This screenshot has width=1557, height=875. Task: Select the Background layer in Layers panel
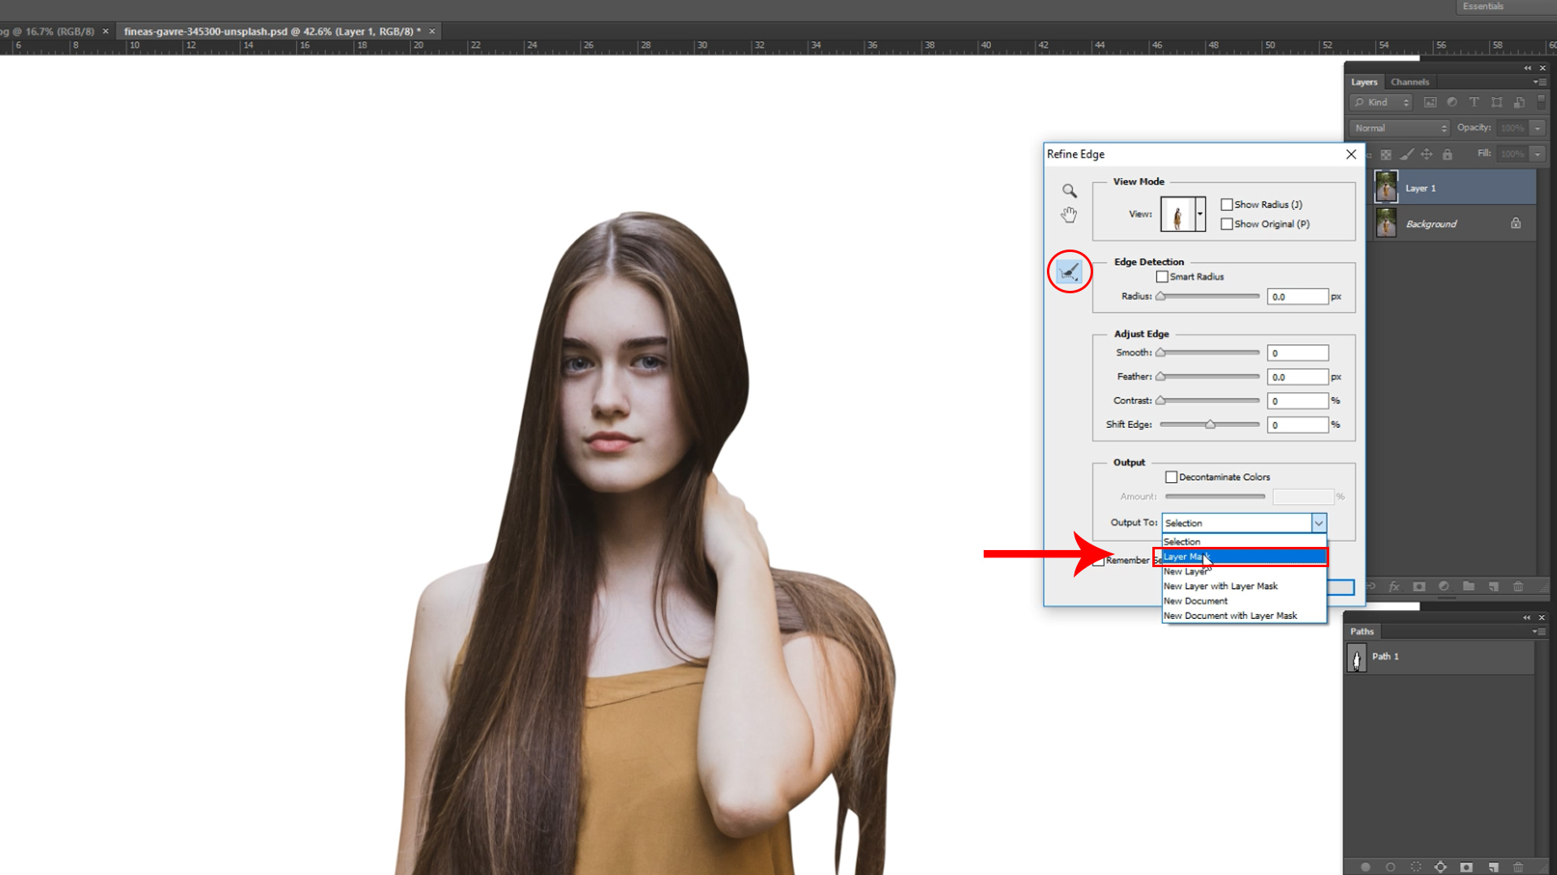(1431, 224)
